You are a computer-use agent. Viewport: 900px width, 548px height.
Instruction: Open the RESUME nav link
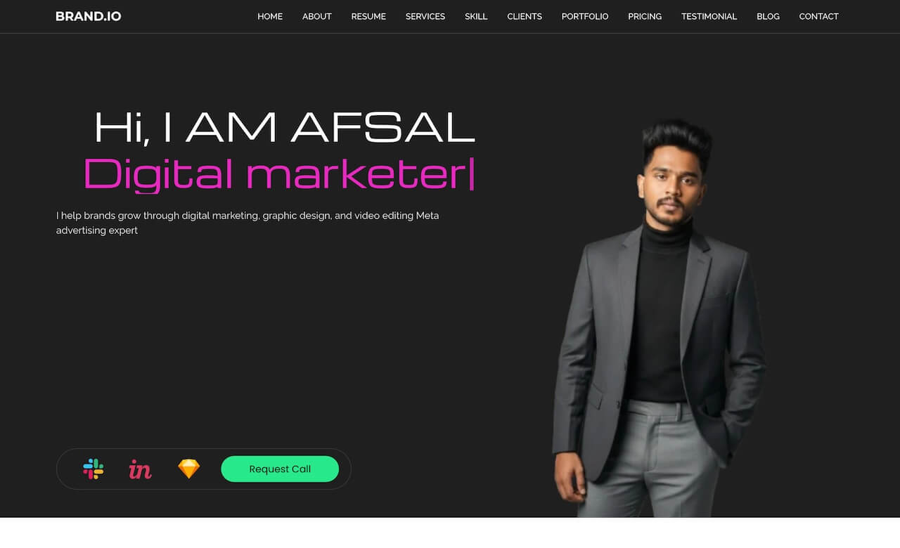(368, 16)
